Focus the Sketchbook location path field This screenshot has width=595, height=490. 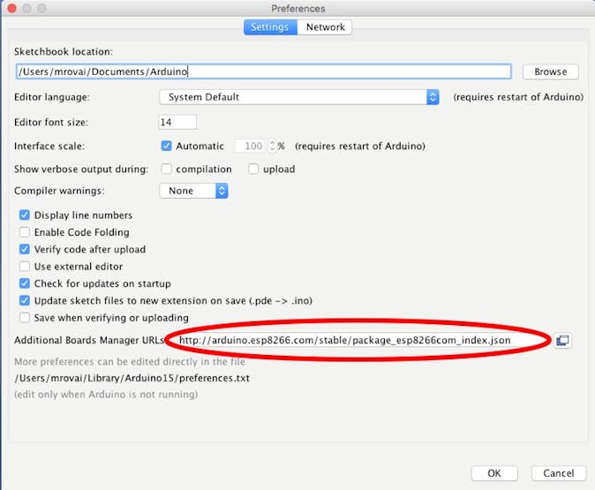[x=264, y=72]
